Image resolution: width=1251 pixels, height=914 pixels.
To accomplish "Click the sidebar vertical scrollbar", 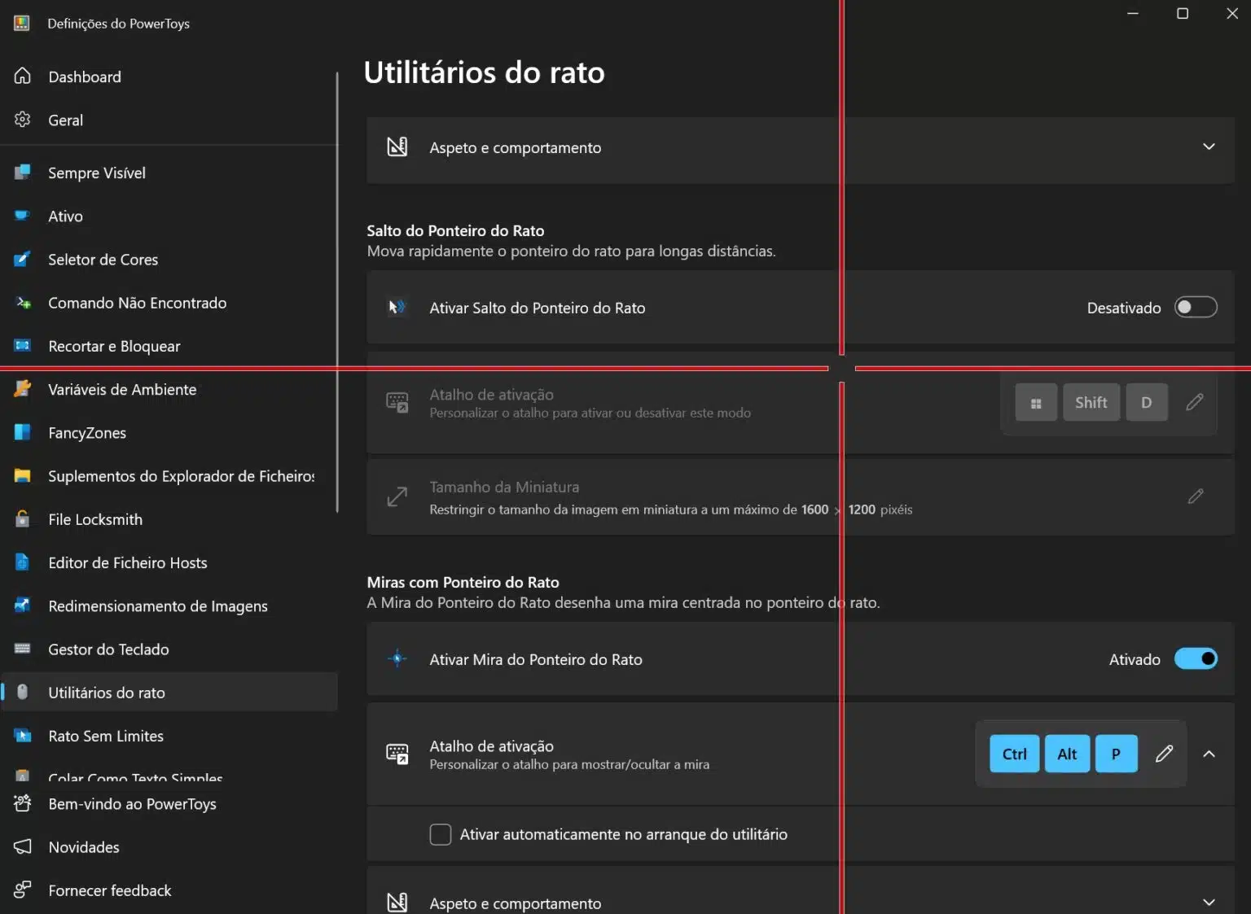I will click(337, 293).
